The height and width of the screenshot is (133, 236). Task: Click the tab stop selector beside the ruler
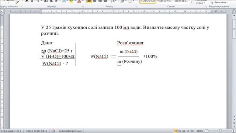click(2, 11)
